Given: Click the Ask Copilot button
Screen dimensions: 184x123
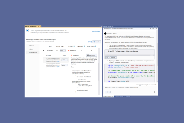Looking at the screenshot, I should 91,55.
